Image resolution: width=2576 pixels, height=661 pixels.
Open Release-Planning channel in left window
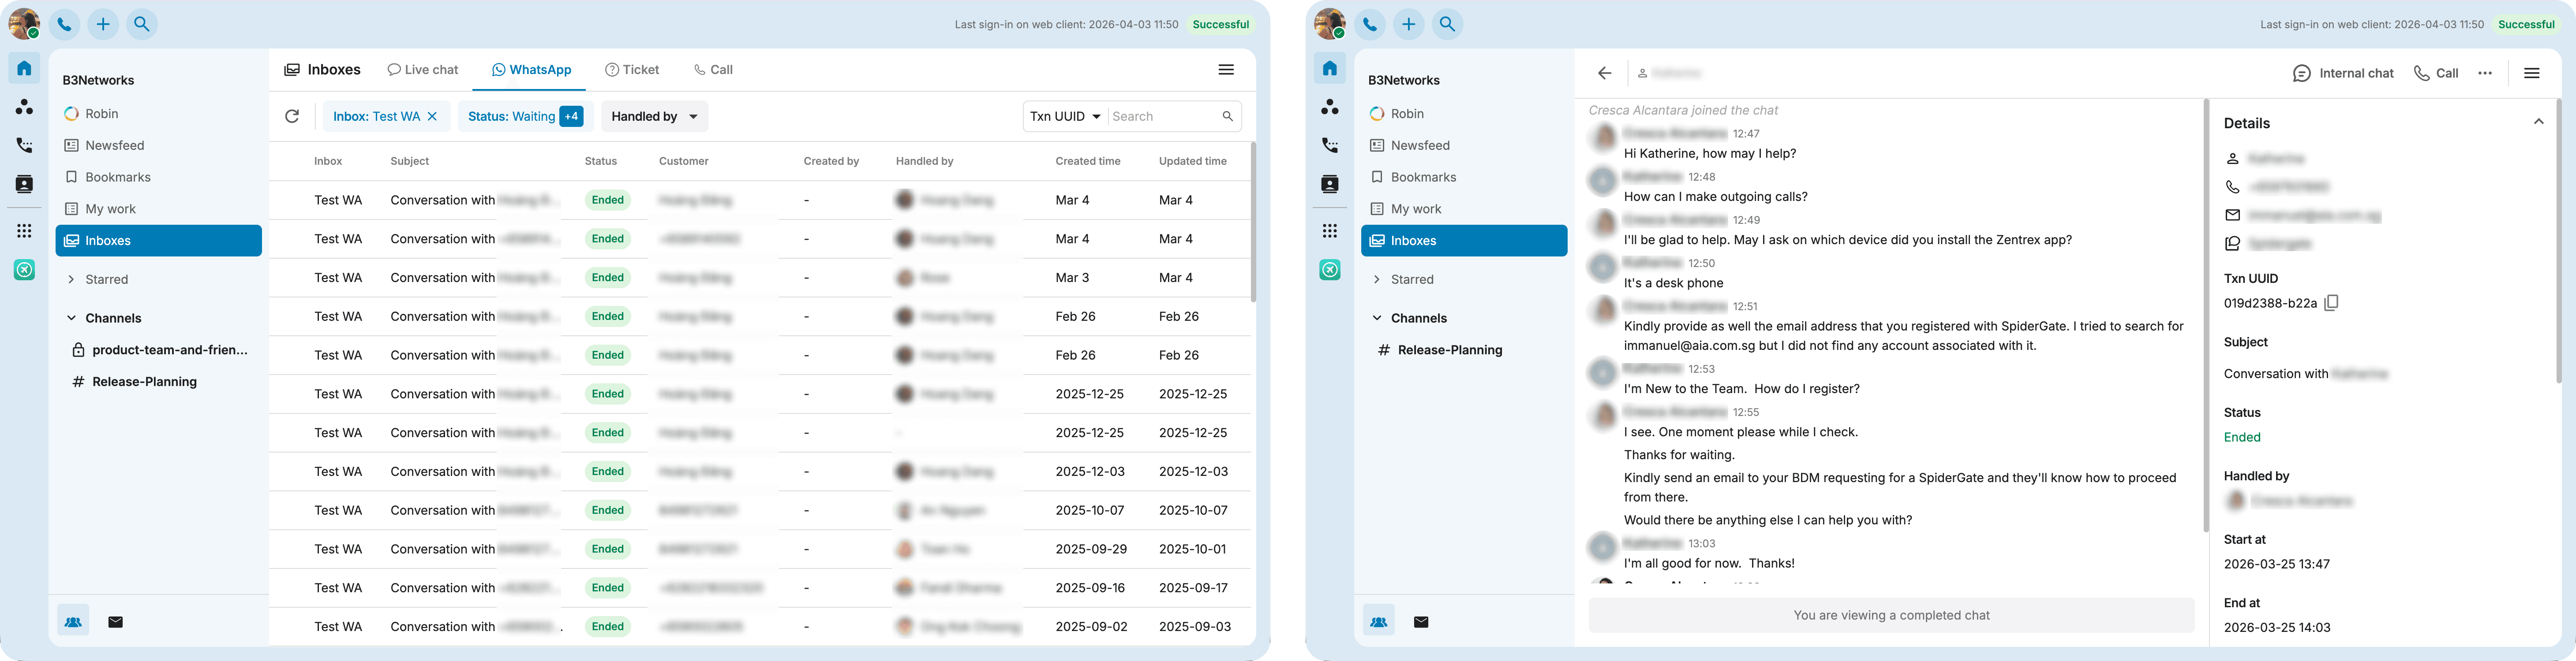pos(159,382)
